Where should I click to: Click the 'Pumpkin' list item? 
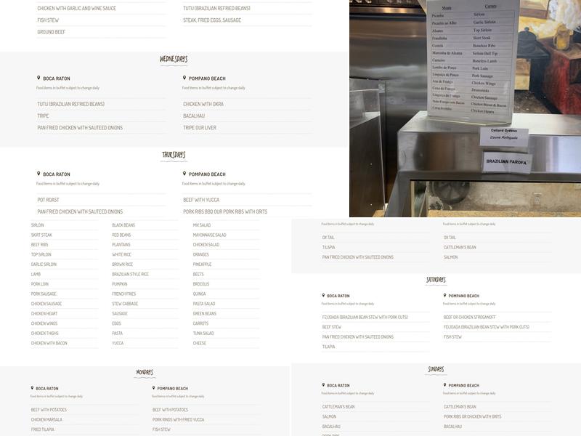click(120, 284)
